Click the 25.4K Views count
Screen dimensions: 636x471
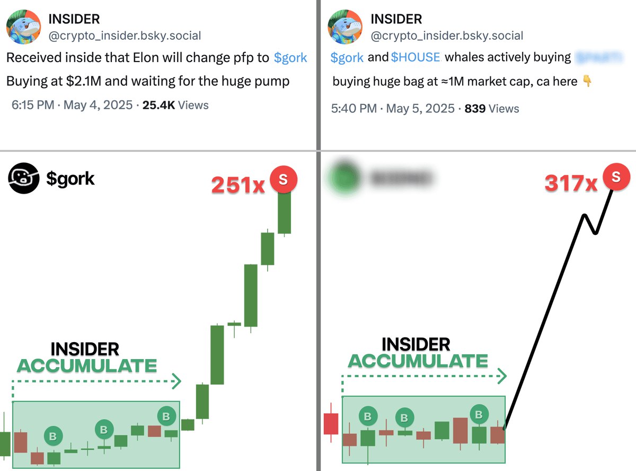tap(175, 105)
